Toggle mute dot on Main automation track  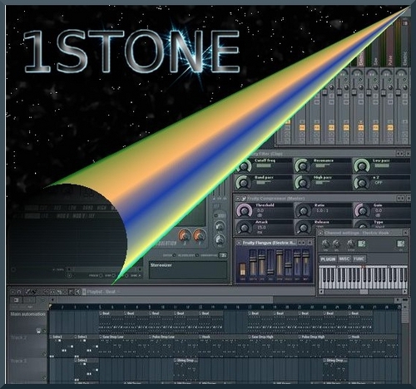coord(44,331)
